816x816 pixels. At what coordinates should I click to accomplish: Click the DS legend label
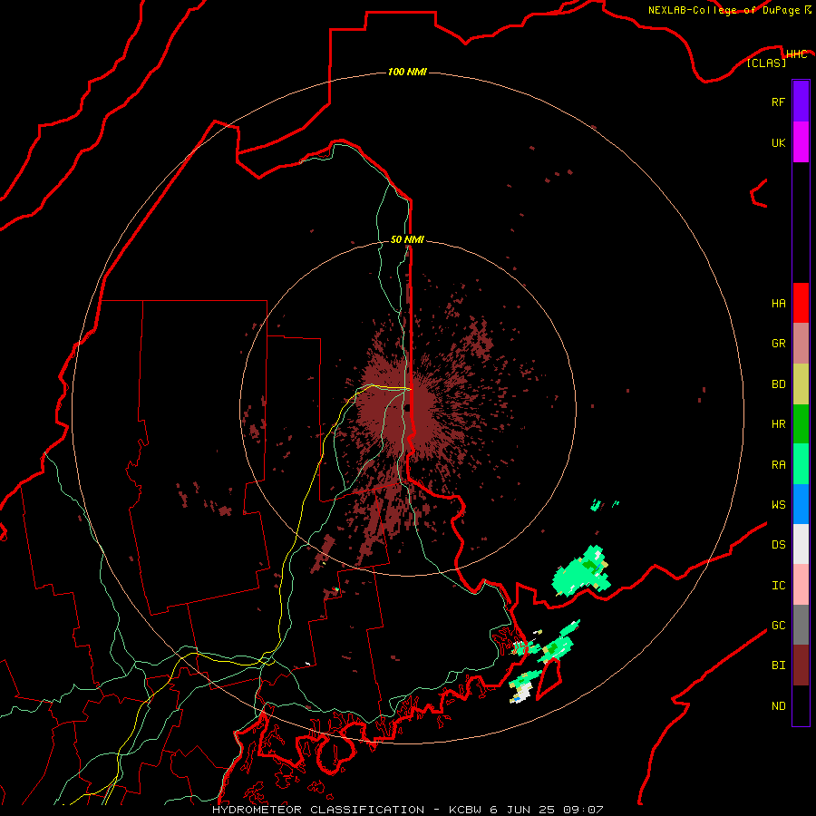pos(778,545)
